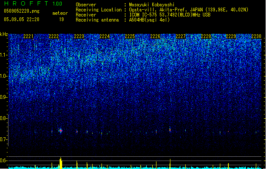The width and height of the screenshot is (266, 169).
Task: Click the 0.6 frequency axis label
Action: coord(3,161)
